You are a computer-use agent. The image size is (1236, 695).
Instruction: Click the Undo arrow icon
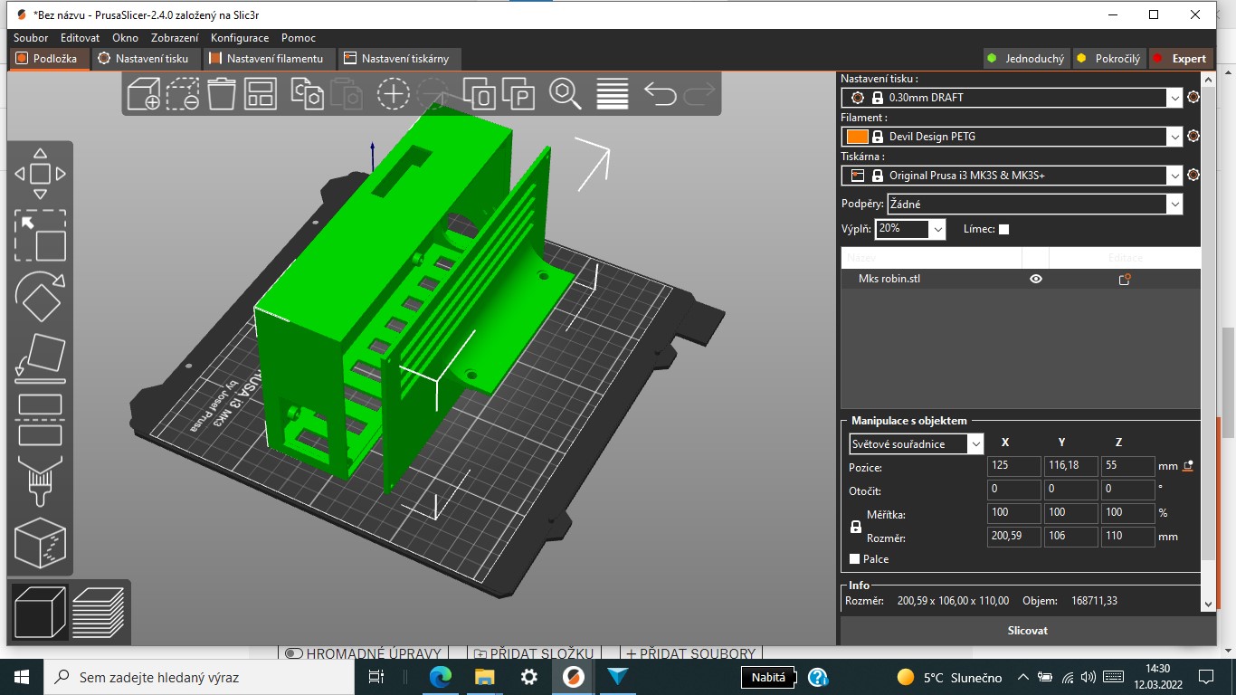click(x=661, y=93)
